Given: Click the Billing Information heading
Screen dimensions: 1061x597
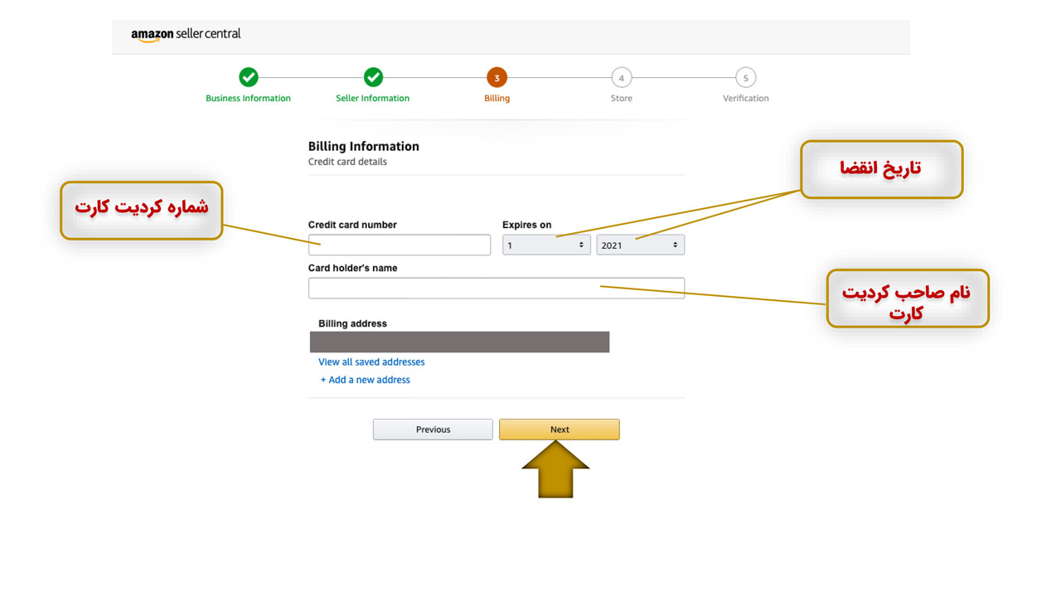Looking at the screenshot, I should [364, 147].
